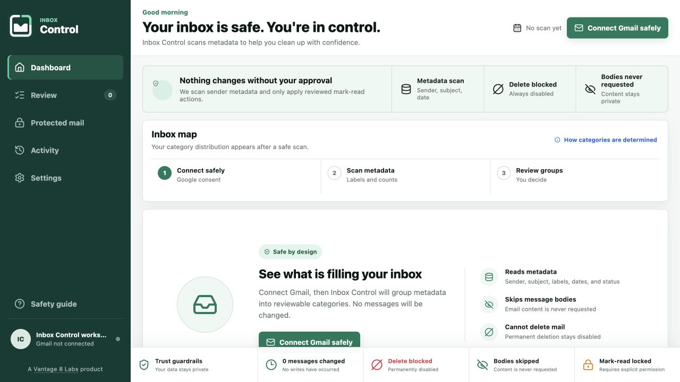Click the Safe by design badge
680x382 pixels.
click(x=291, y=252)
